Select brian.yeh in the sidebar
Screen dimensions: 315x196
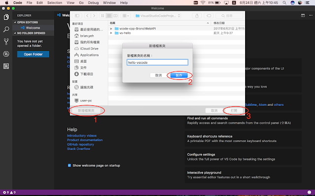[87, 36]
